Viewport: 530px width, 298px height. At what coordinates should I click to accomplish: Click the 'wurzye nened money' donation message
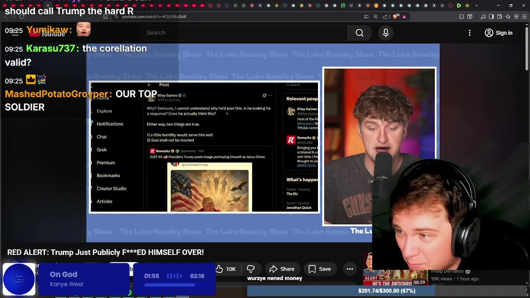click(x=275, y=278)
